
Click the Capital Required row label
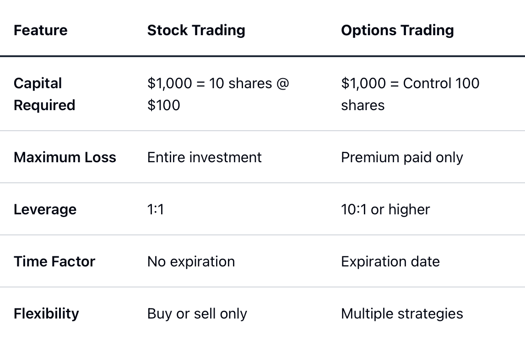click(x=44, y=94)
